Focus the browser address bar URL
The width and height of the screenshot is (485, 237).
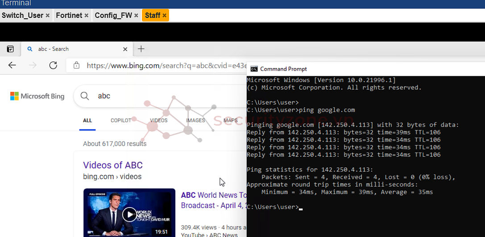(x=167, y=66)
